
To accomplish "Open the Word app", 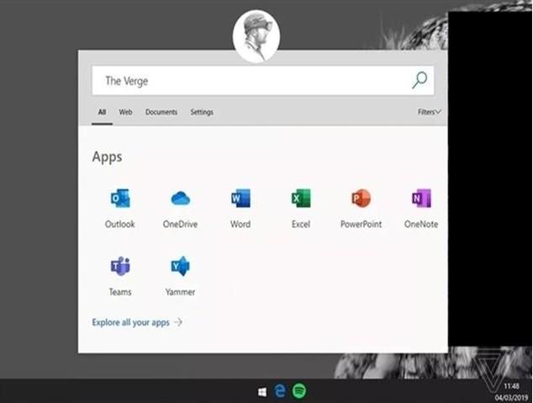I will point(240,199).
